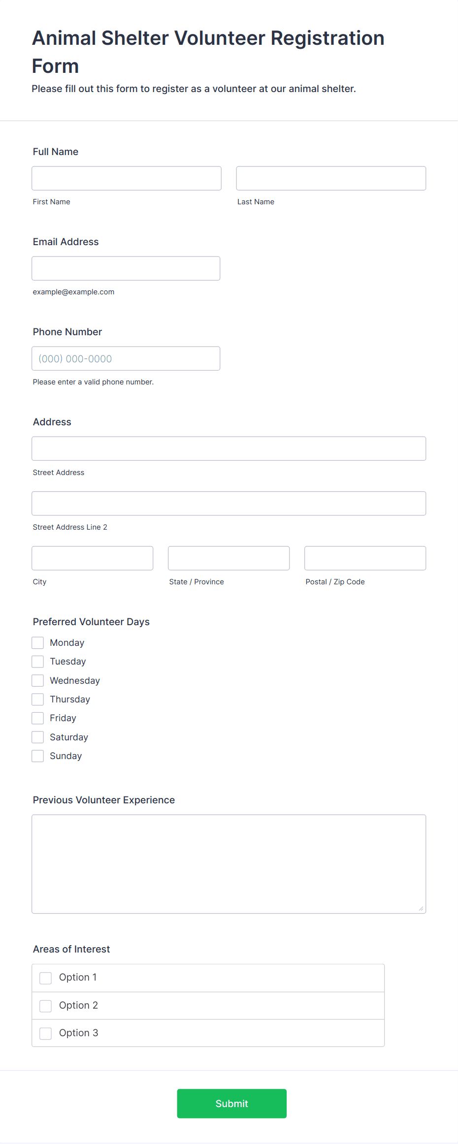Select the Thursday checkbox
Viewport: 458px width, 1144px height.
click(38, 699)
